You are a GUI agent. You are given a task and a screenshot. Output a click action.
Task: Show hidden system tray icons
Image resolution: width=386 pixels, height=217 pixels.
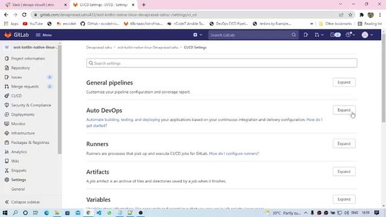(x=306, y=213)
